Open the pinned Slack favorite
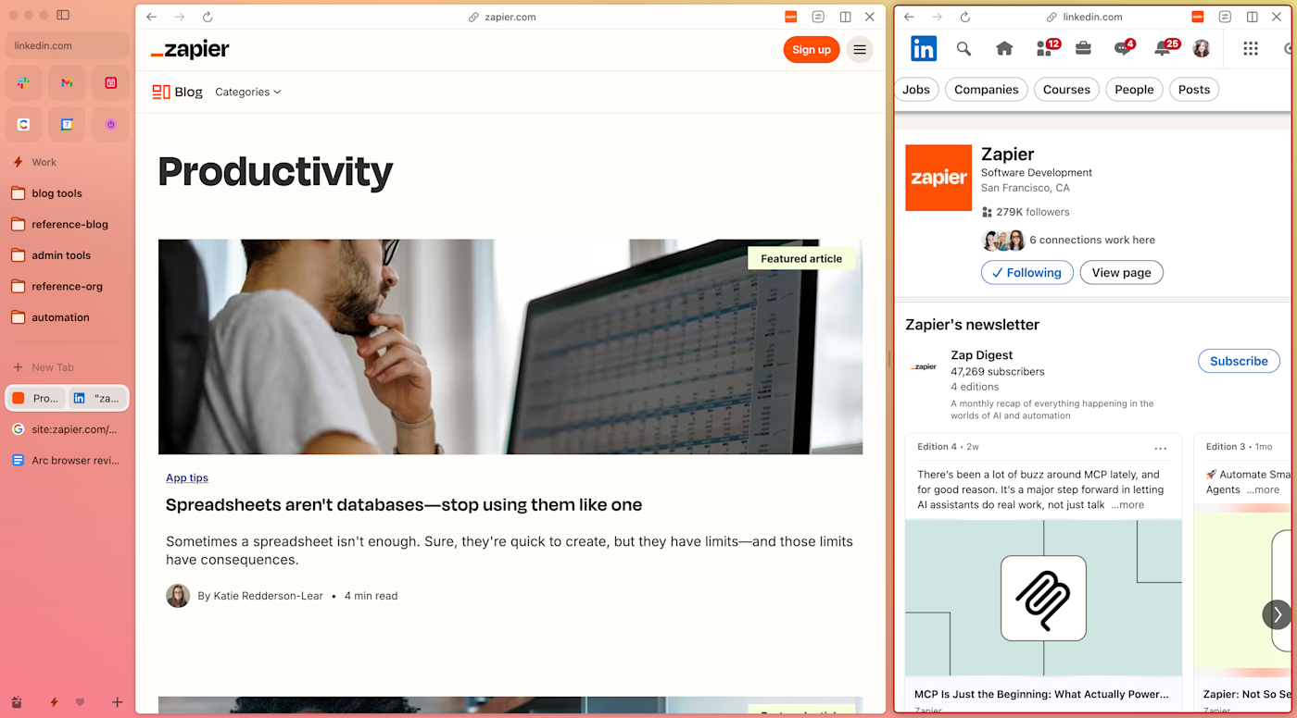This screenshot has height=718, width=1297. 23,83
